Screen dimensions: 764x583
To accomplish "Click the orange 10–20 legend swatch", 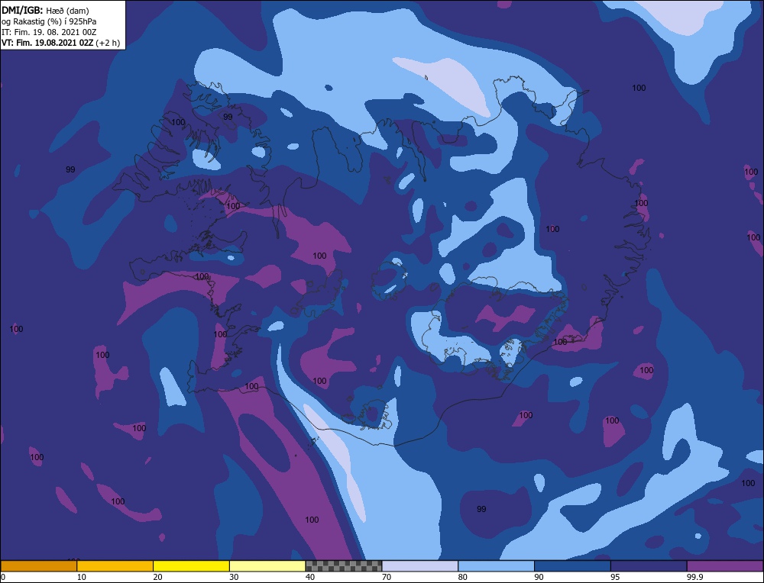I will 115,566.
